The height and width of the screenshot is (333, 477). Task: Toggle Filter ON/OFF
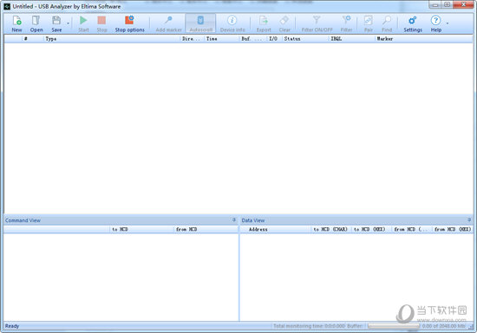(x=317, y=23)
